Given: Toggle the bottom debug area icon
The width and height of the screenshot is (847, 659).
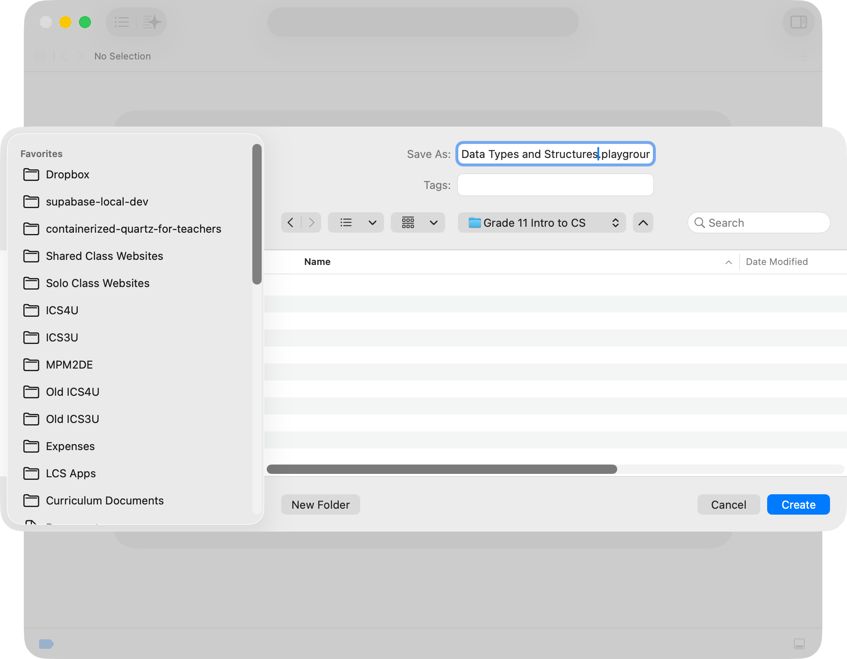Looking at the screenshot, I should pyautogui.click(x=799, y=644).
